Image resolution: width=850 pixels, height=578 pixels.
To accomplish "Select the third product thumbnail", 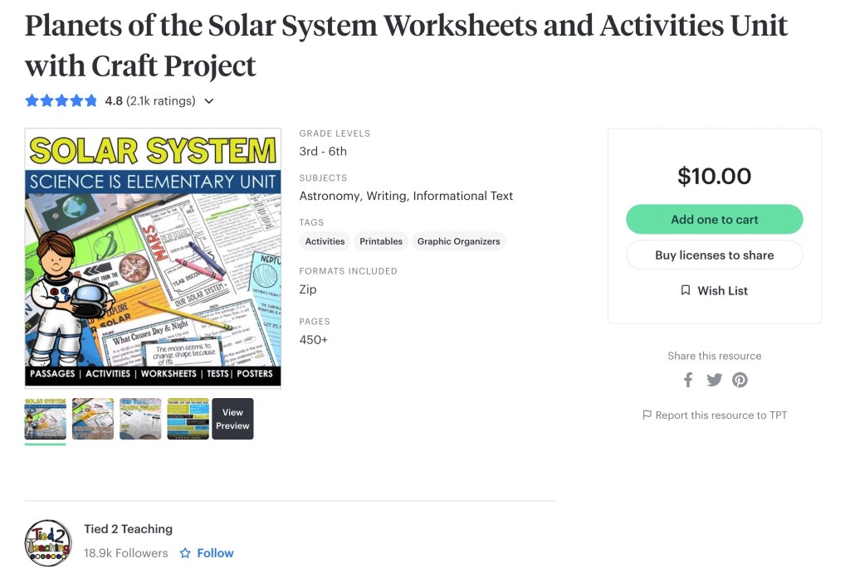I will click(140, 419).
